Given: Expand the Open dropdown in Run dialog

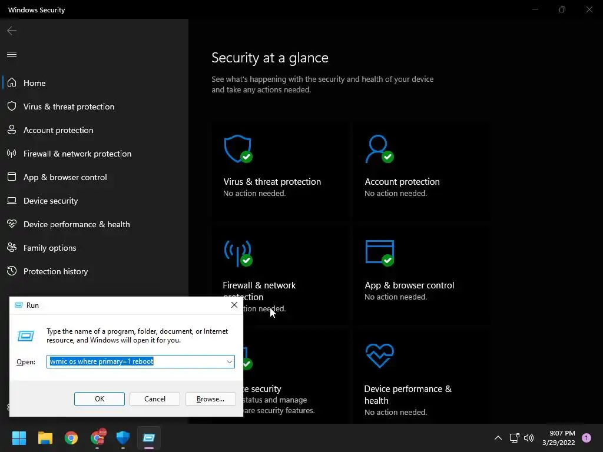Looking at the screenshot, I should click(x=229, y=362).
